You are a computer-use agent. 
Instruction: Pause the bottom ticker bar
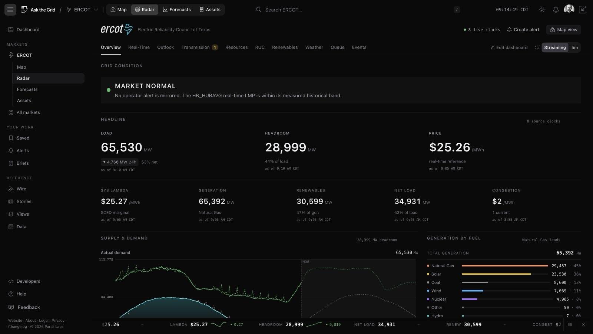570,325
